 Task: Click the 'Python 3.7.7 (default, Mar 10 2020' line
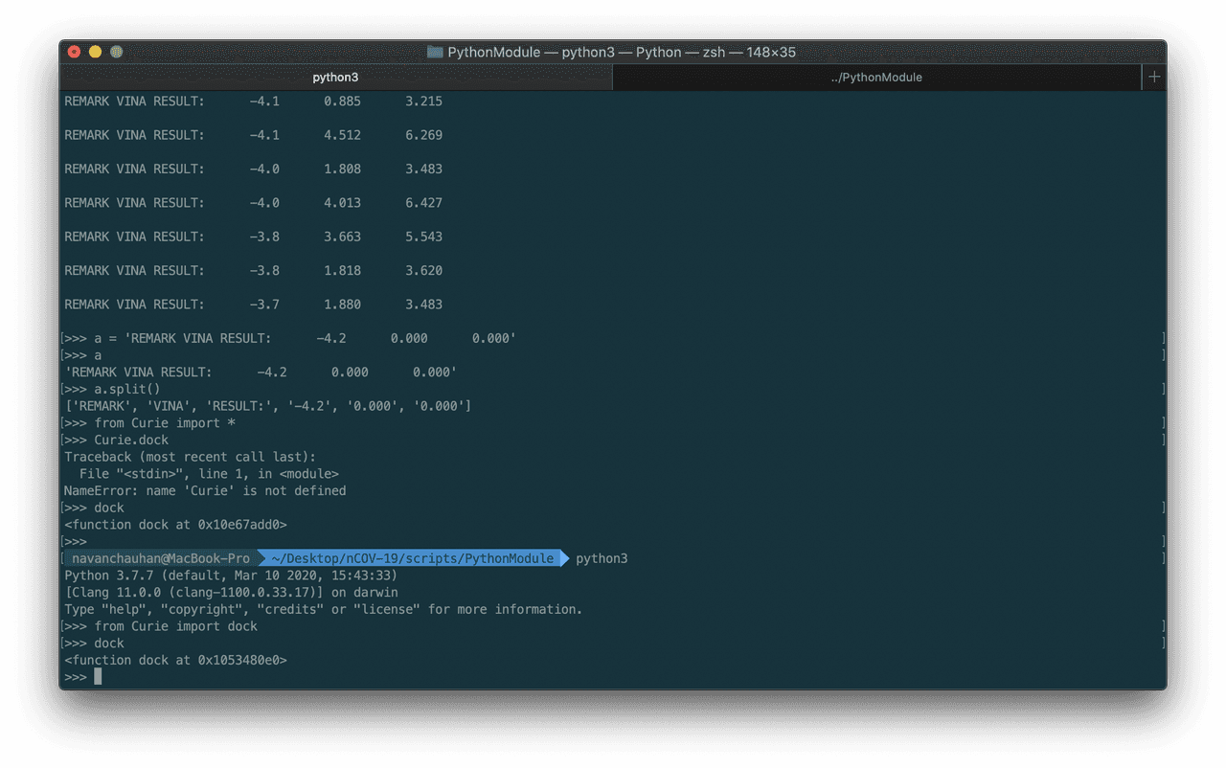tap(231, 576)
